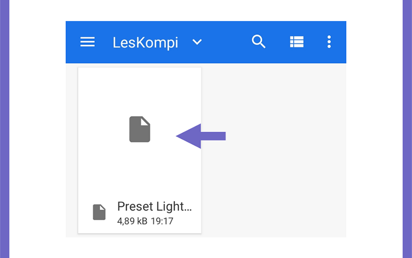Click white space above file icon
The image size is (412, 258).
(140, 91)
